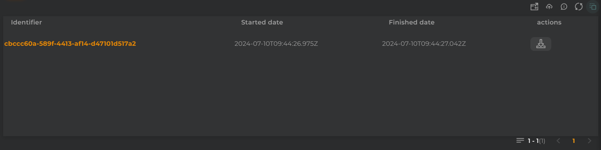Open rows-per-page lines icon in pagination
The height and width of the screenshot is (150, 601).
pos(520,141)
